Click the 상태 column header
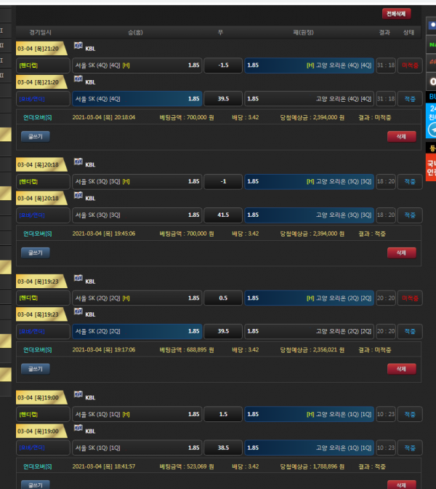This screenshot has height=489, width=436. tap(408, 32)
